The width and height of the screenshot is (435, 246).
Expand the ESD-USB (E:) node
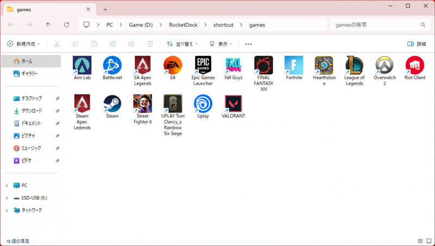(x=7, y=198)
